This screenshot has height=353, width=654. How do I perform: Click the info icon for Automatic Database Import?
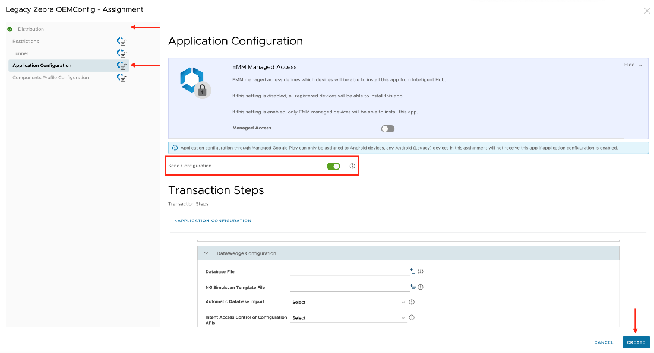(x=412, y=302)
